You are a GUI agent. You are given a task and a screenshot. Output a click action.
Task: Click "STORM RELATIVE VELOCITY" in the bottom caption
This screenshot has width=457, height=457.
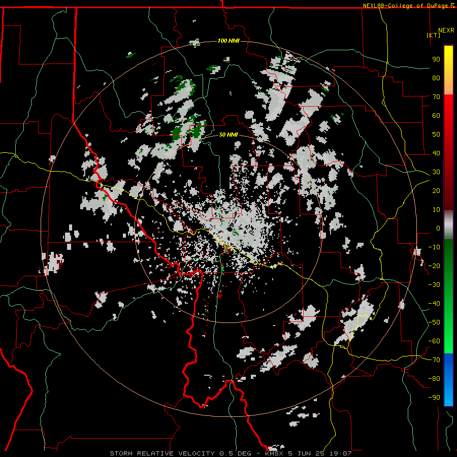tap(162, 453)
